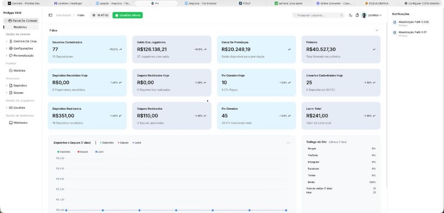
Task: Toggle the sidebar panel icon near the breadcrumb
Action: click(51, 16)
